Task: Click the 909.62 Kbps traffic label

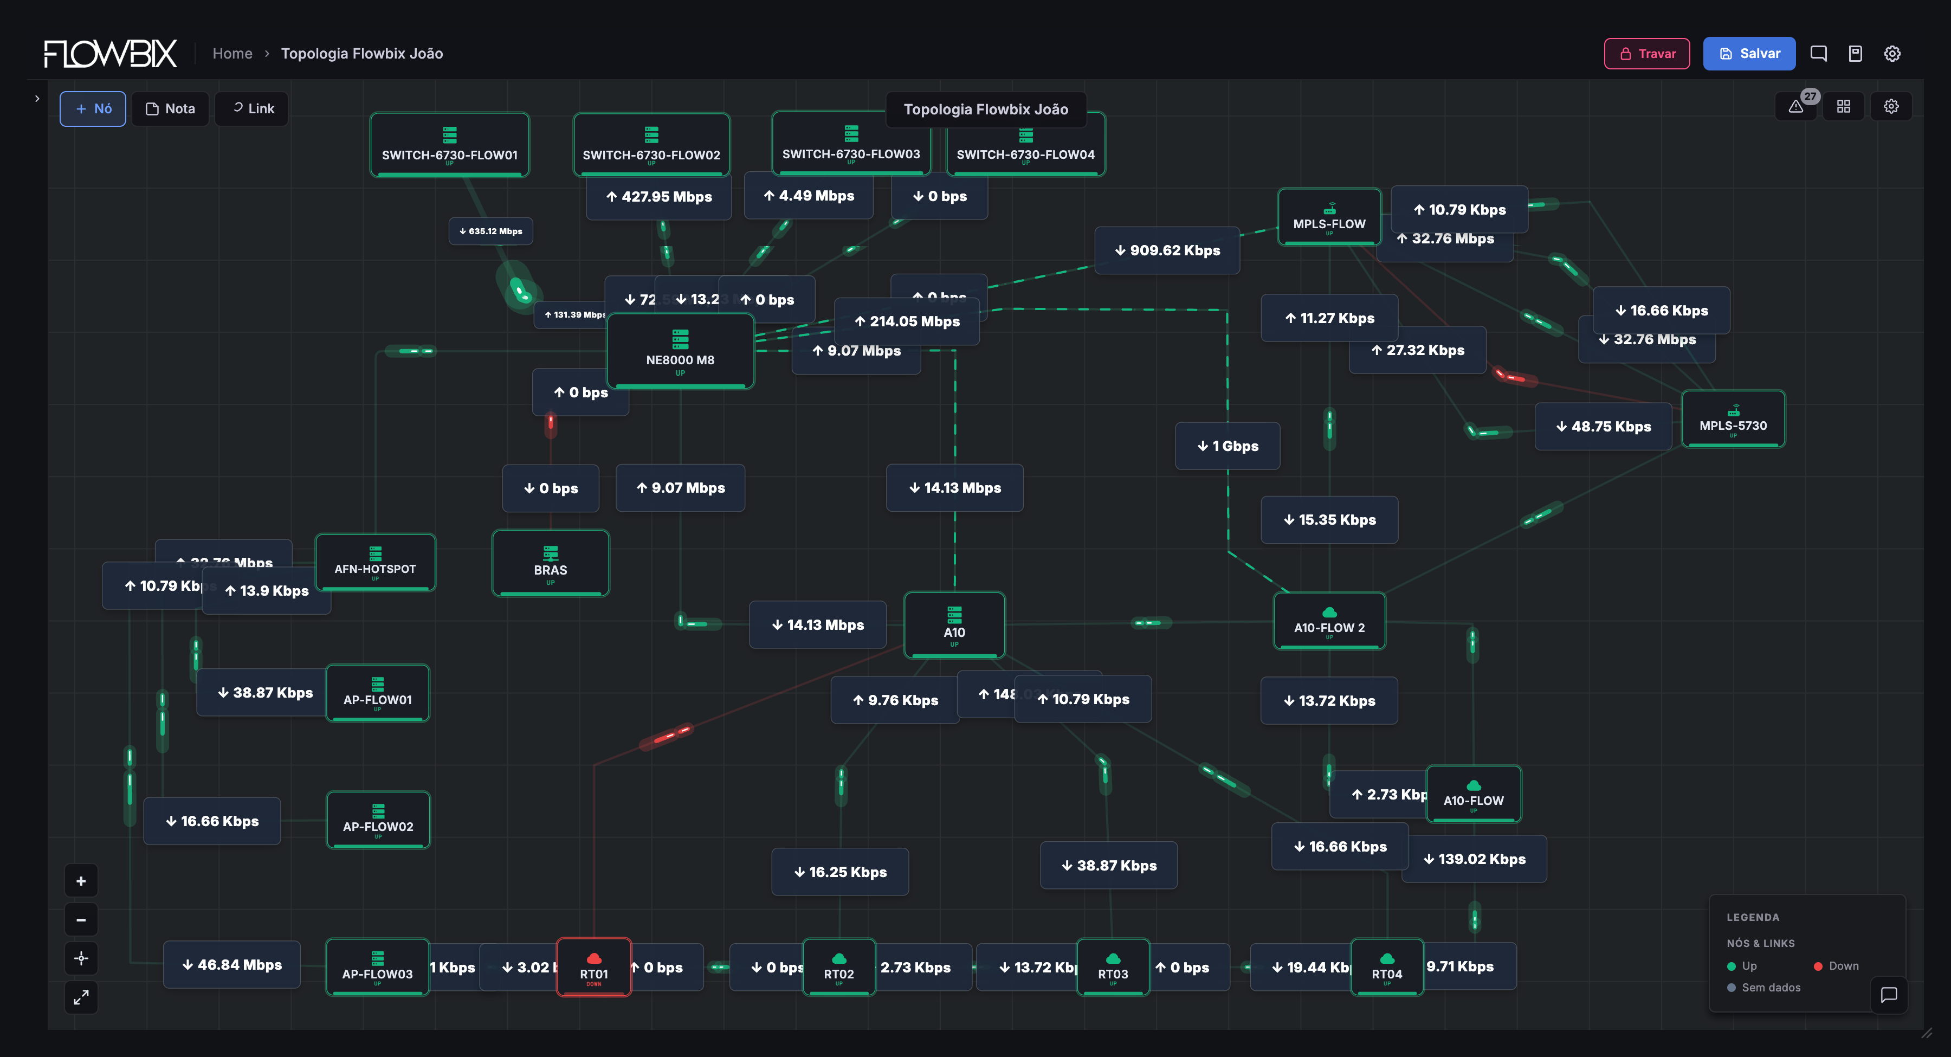Action: click(x=1167, y=251)
